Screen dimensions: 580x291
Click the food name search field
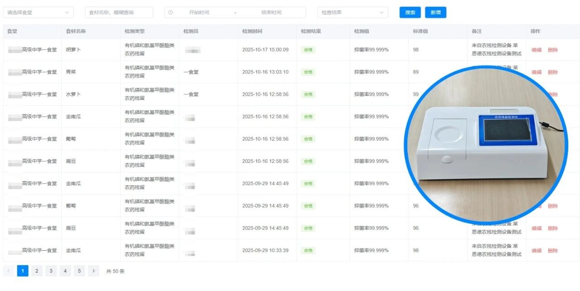click(x=119, y=13)
